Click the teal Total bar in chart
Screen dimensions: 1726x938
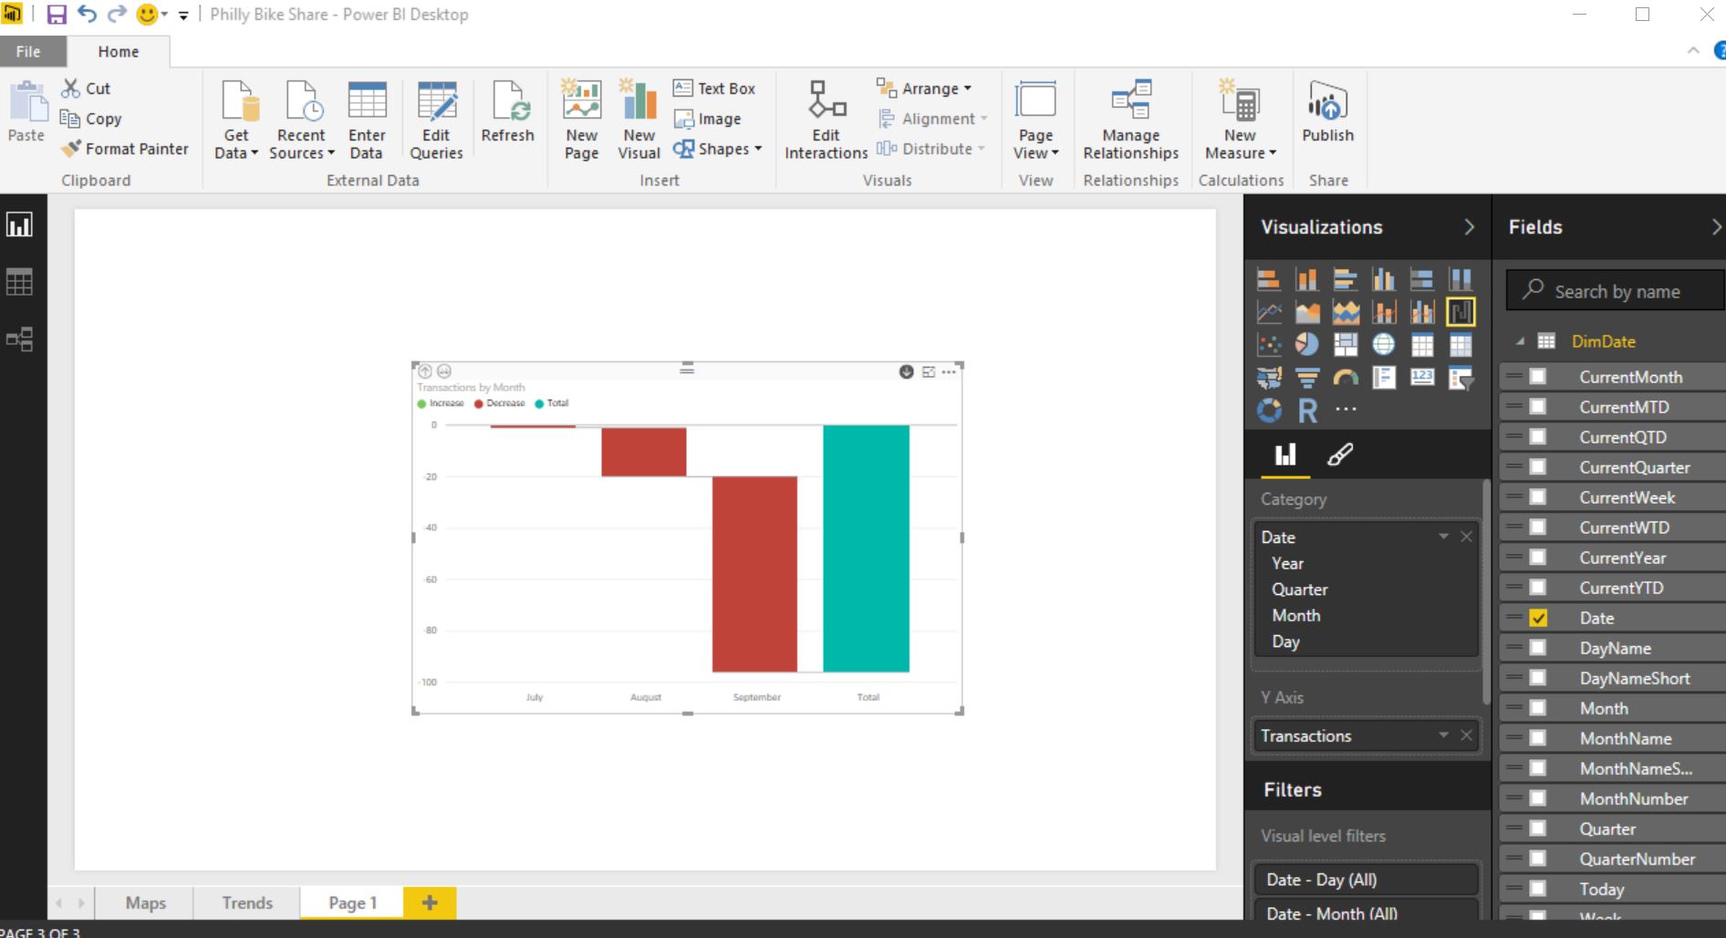pyautogui.click(x=866, y=548)
